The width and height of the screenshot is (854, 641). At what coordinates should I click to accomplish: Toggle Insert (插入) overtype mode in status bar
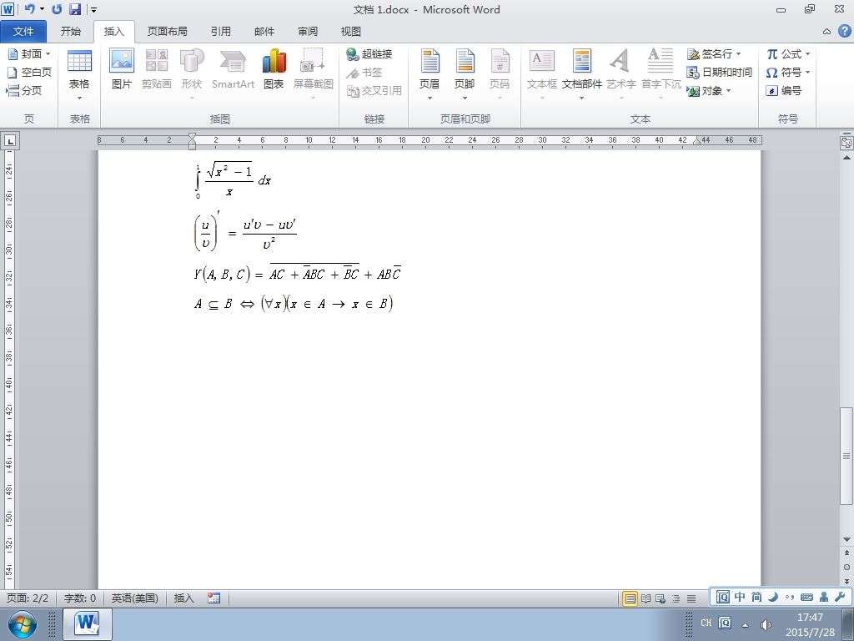tap(184, 598)
